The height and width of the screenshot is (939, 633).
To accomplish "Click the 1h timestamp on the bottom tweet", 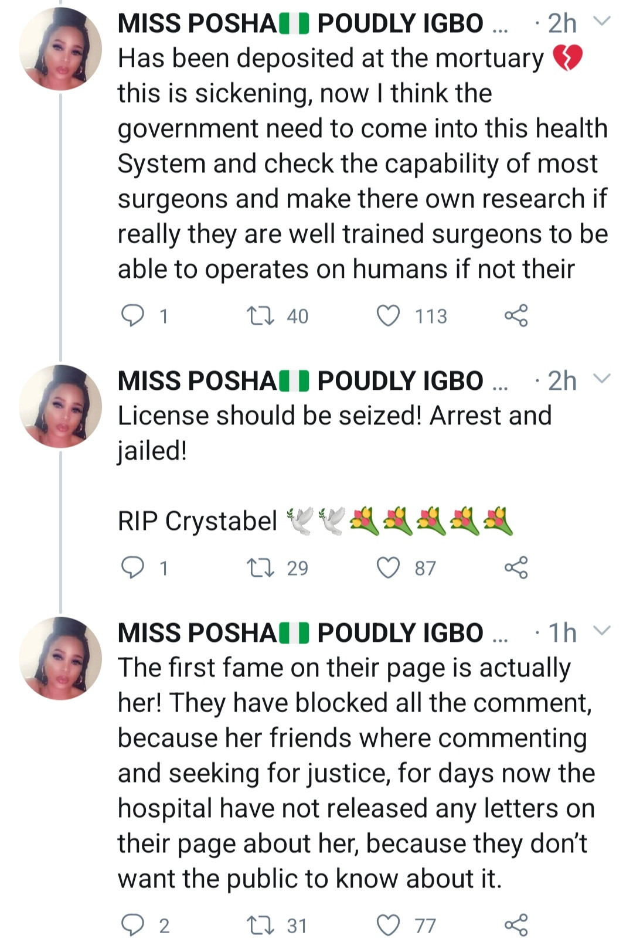I will [x=561, y=631].
